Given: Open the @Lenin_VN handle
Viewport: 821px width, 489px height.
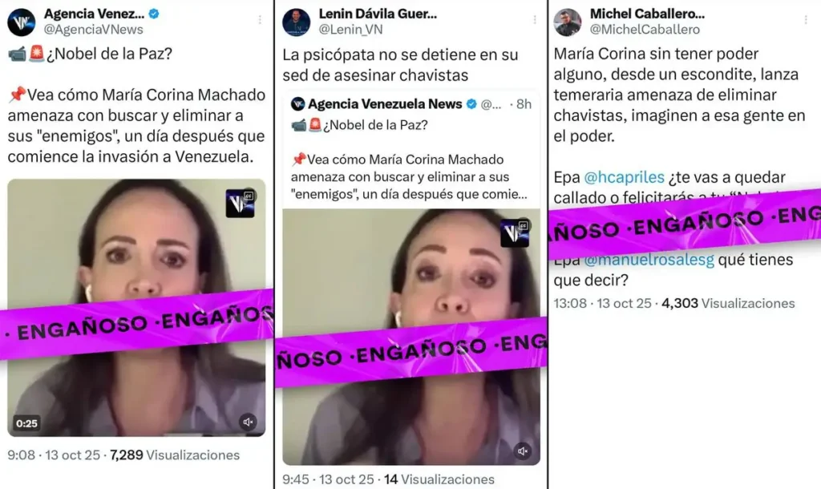Looking at the screenshot, I should point(351,30).
